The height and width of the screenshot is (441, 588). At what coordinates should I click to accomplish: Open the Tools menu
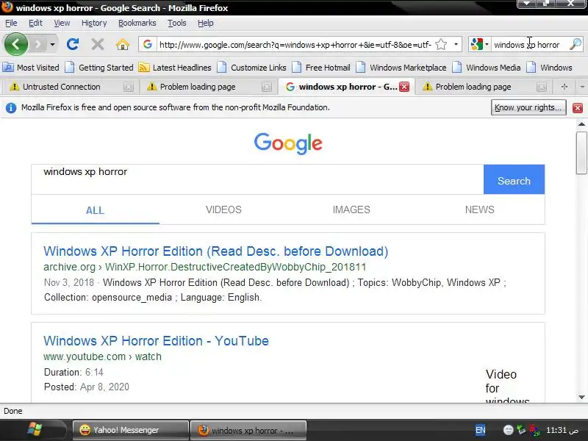[x=176, y=23]
